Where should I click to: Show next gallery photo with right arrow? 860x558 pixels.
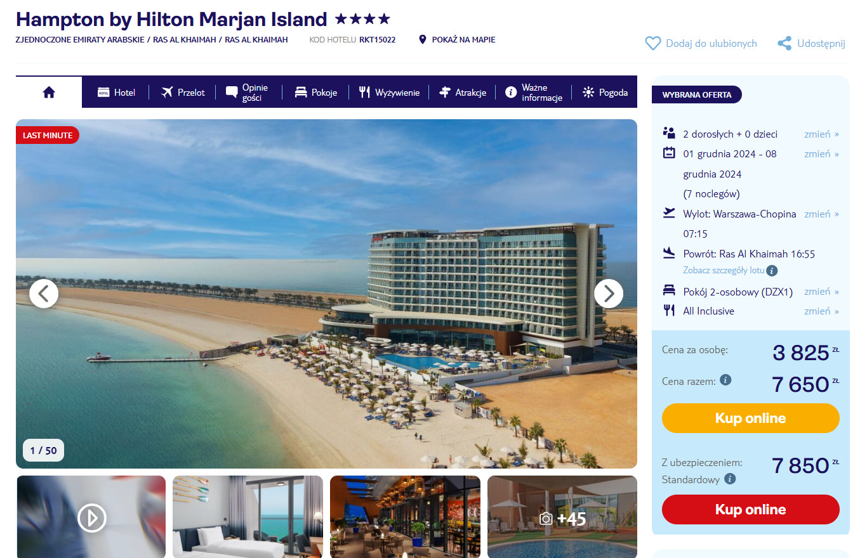tap(609, 294)
